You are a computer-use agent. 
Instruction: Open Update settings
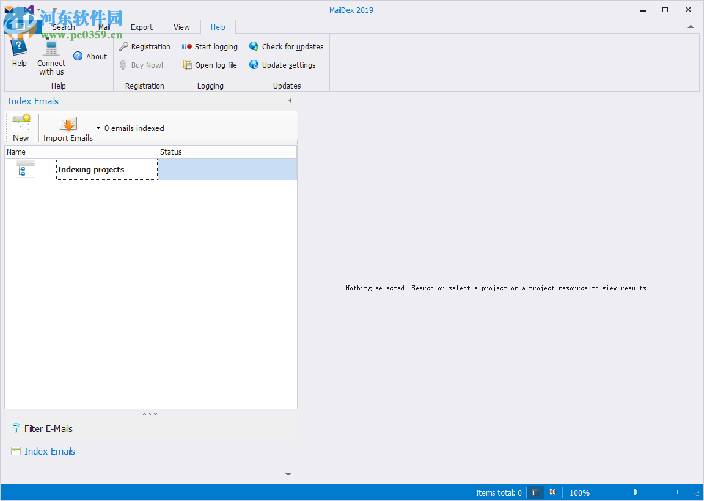(x=285, y=65)
